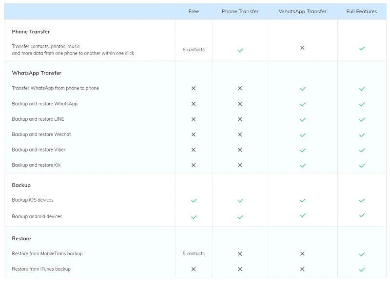This screenshot has height=284, width=390.
Task: Click the 'Transfer WhatsApp from phone to phone' row label
Action: pyautogui.click(x=55, y=88)
